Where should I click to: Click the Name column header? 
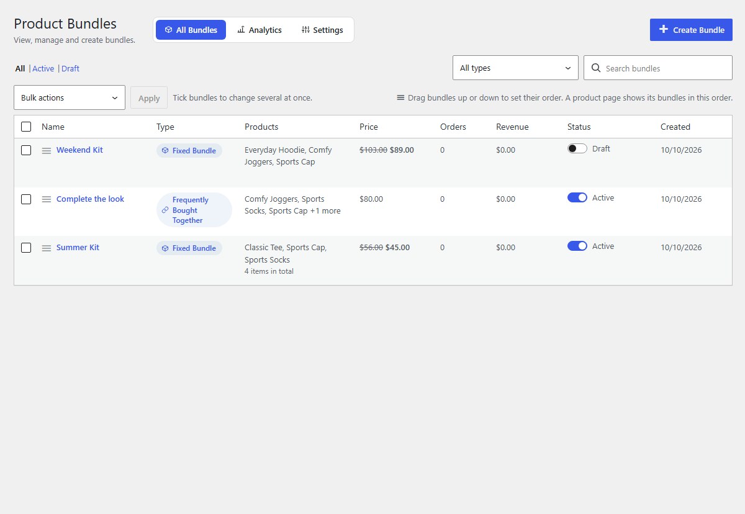coord(53,127)
